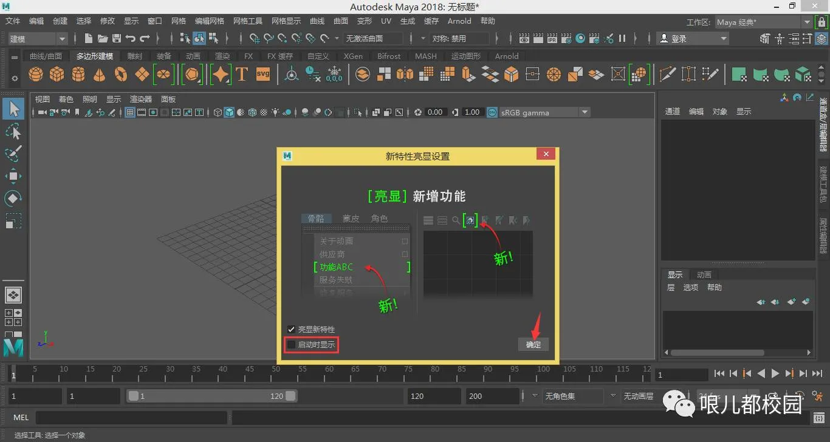Screen dimensions: 830x442
Task: Open the 无激活曲面 live surface dropdown
Action: pyautogui.click(x=373, y=38)
